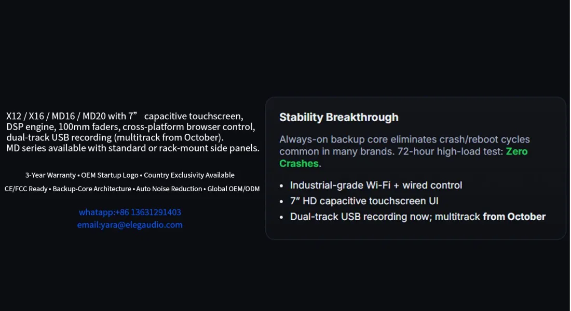
Task: Click the OEM Startup Logo text
Action: pyautogui.click(x=110, y=175)
